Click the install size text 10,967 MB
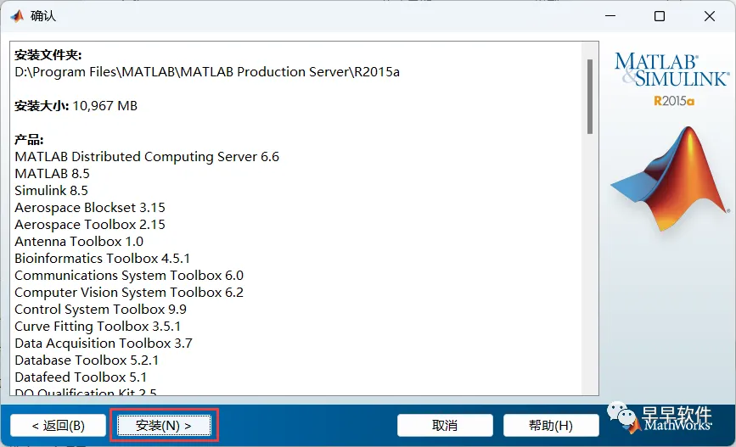Screen dimensions: 736x447 (104, 105)
